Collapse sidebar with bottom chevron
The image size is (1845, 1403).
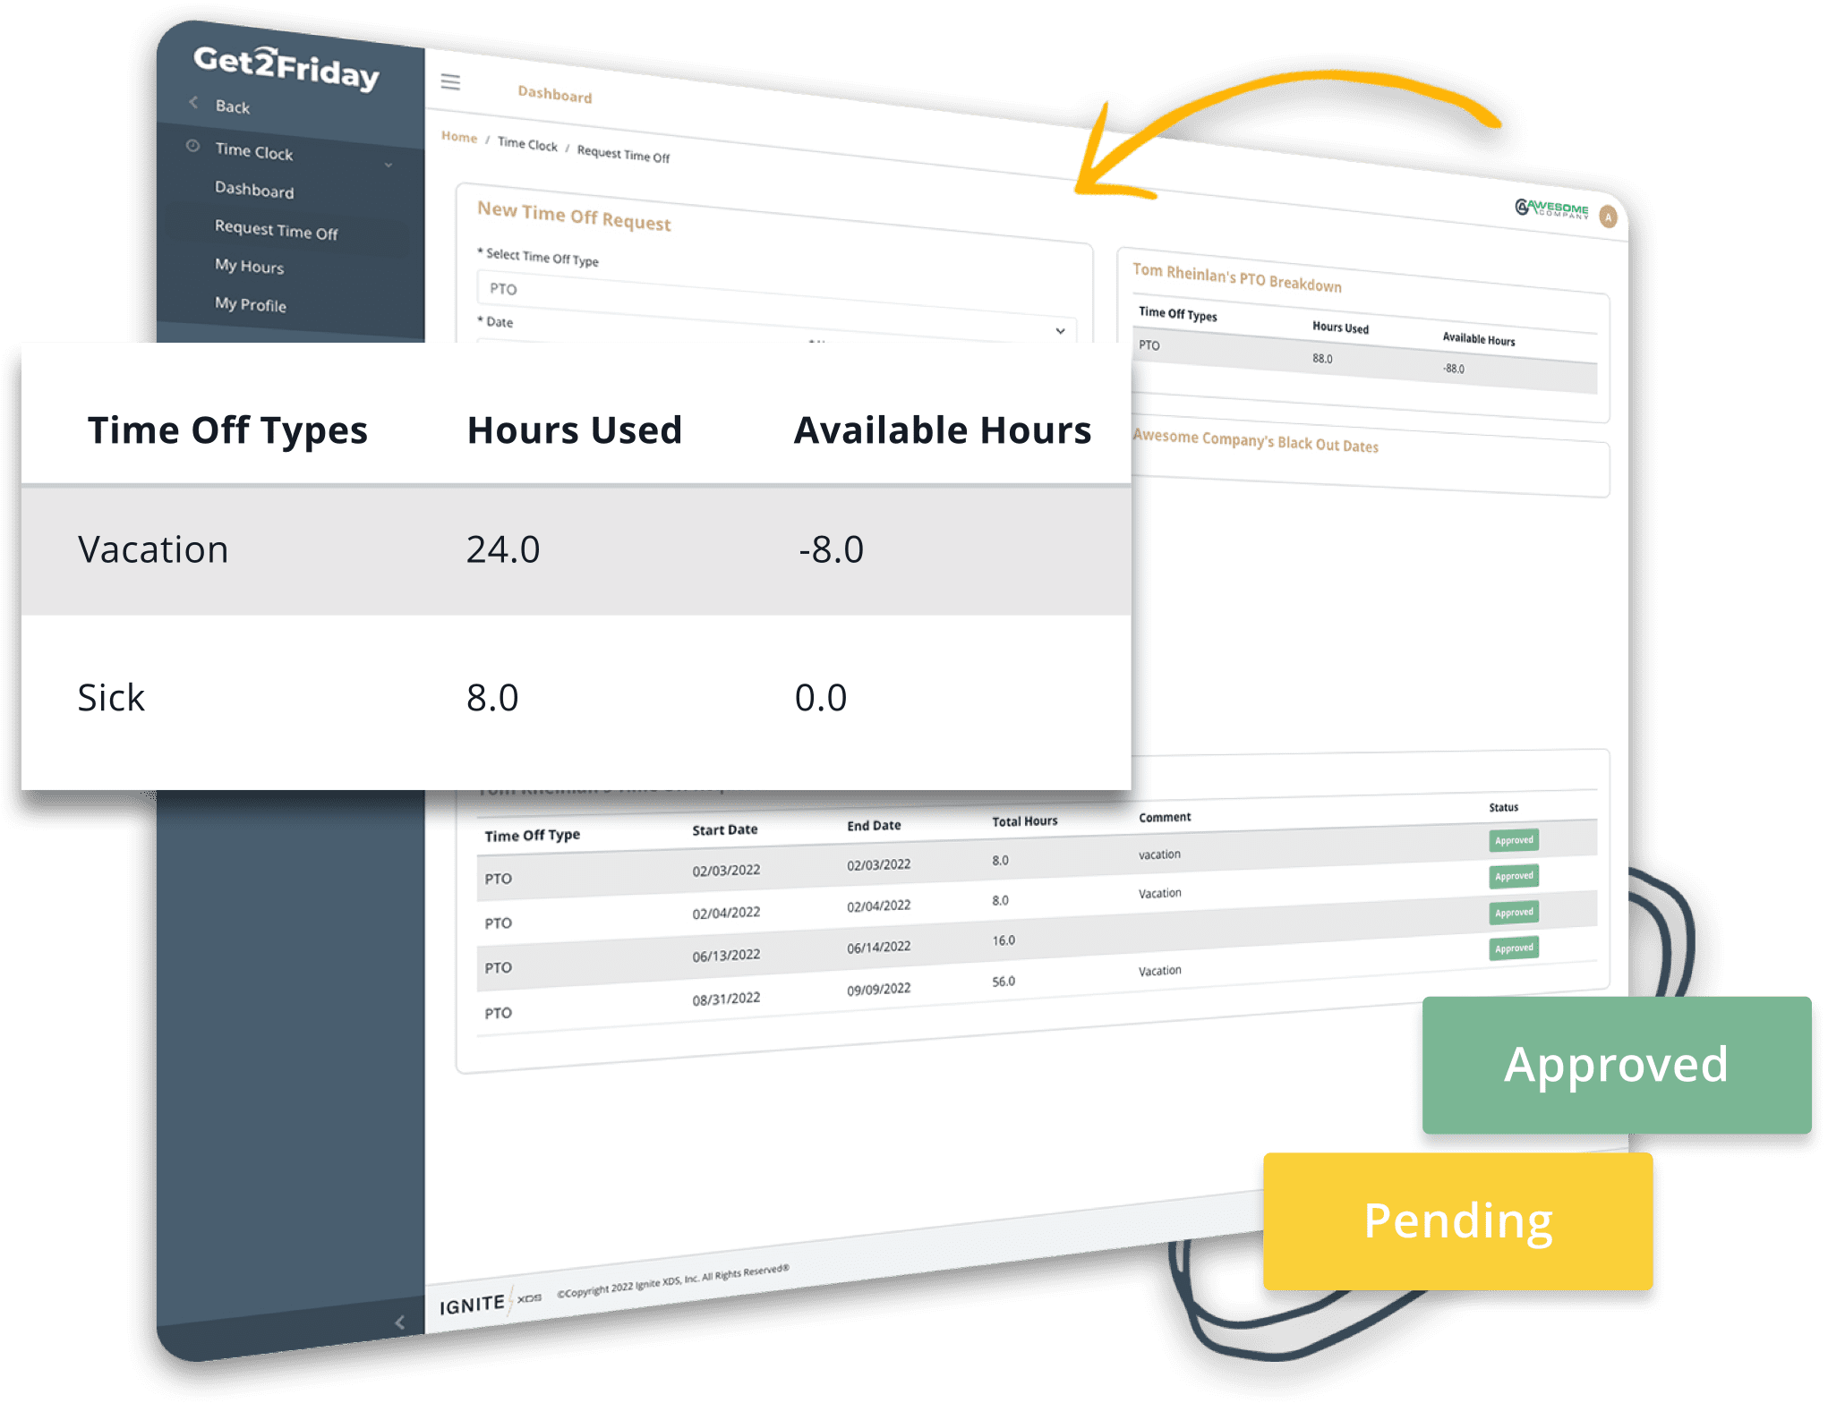[x=399, y=1322]
